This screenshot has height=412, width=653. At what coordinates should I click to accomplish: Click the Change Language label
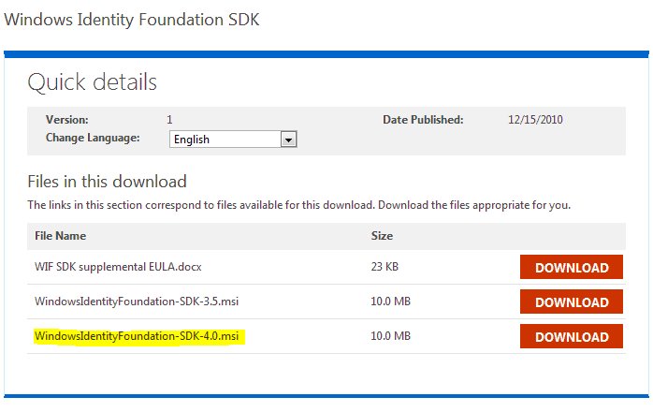[x=93, y=139]
